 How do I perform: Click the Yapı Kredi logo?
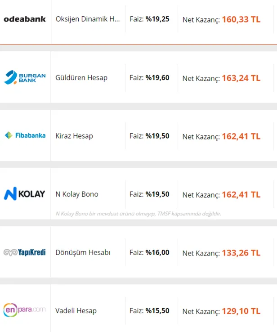(x=25, y=252)
